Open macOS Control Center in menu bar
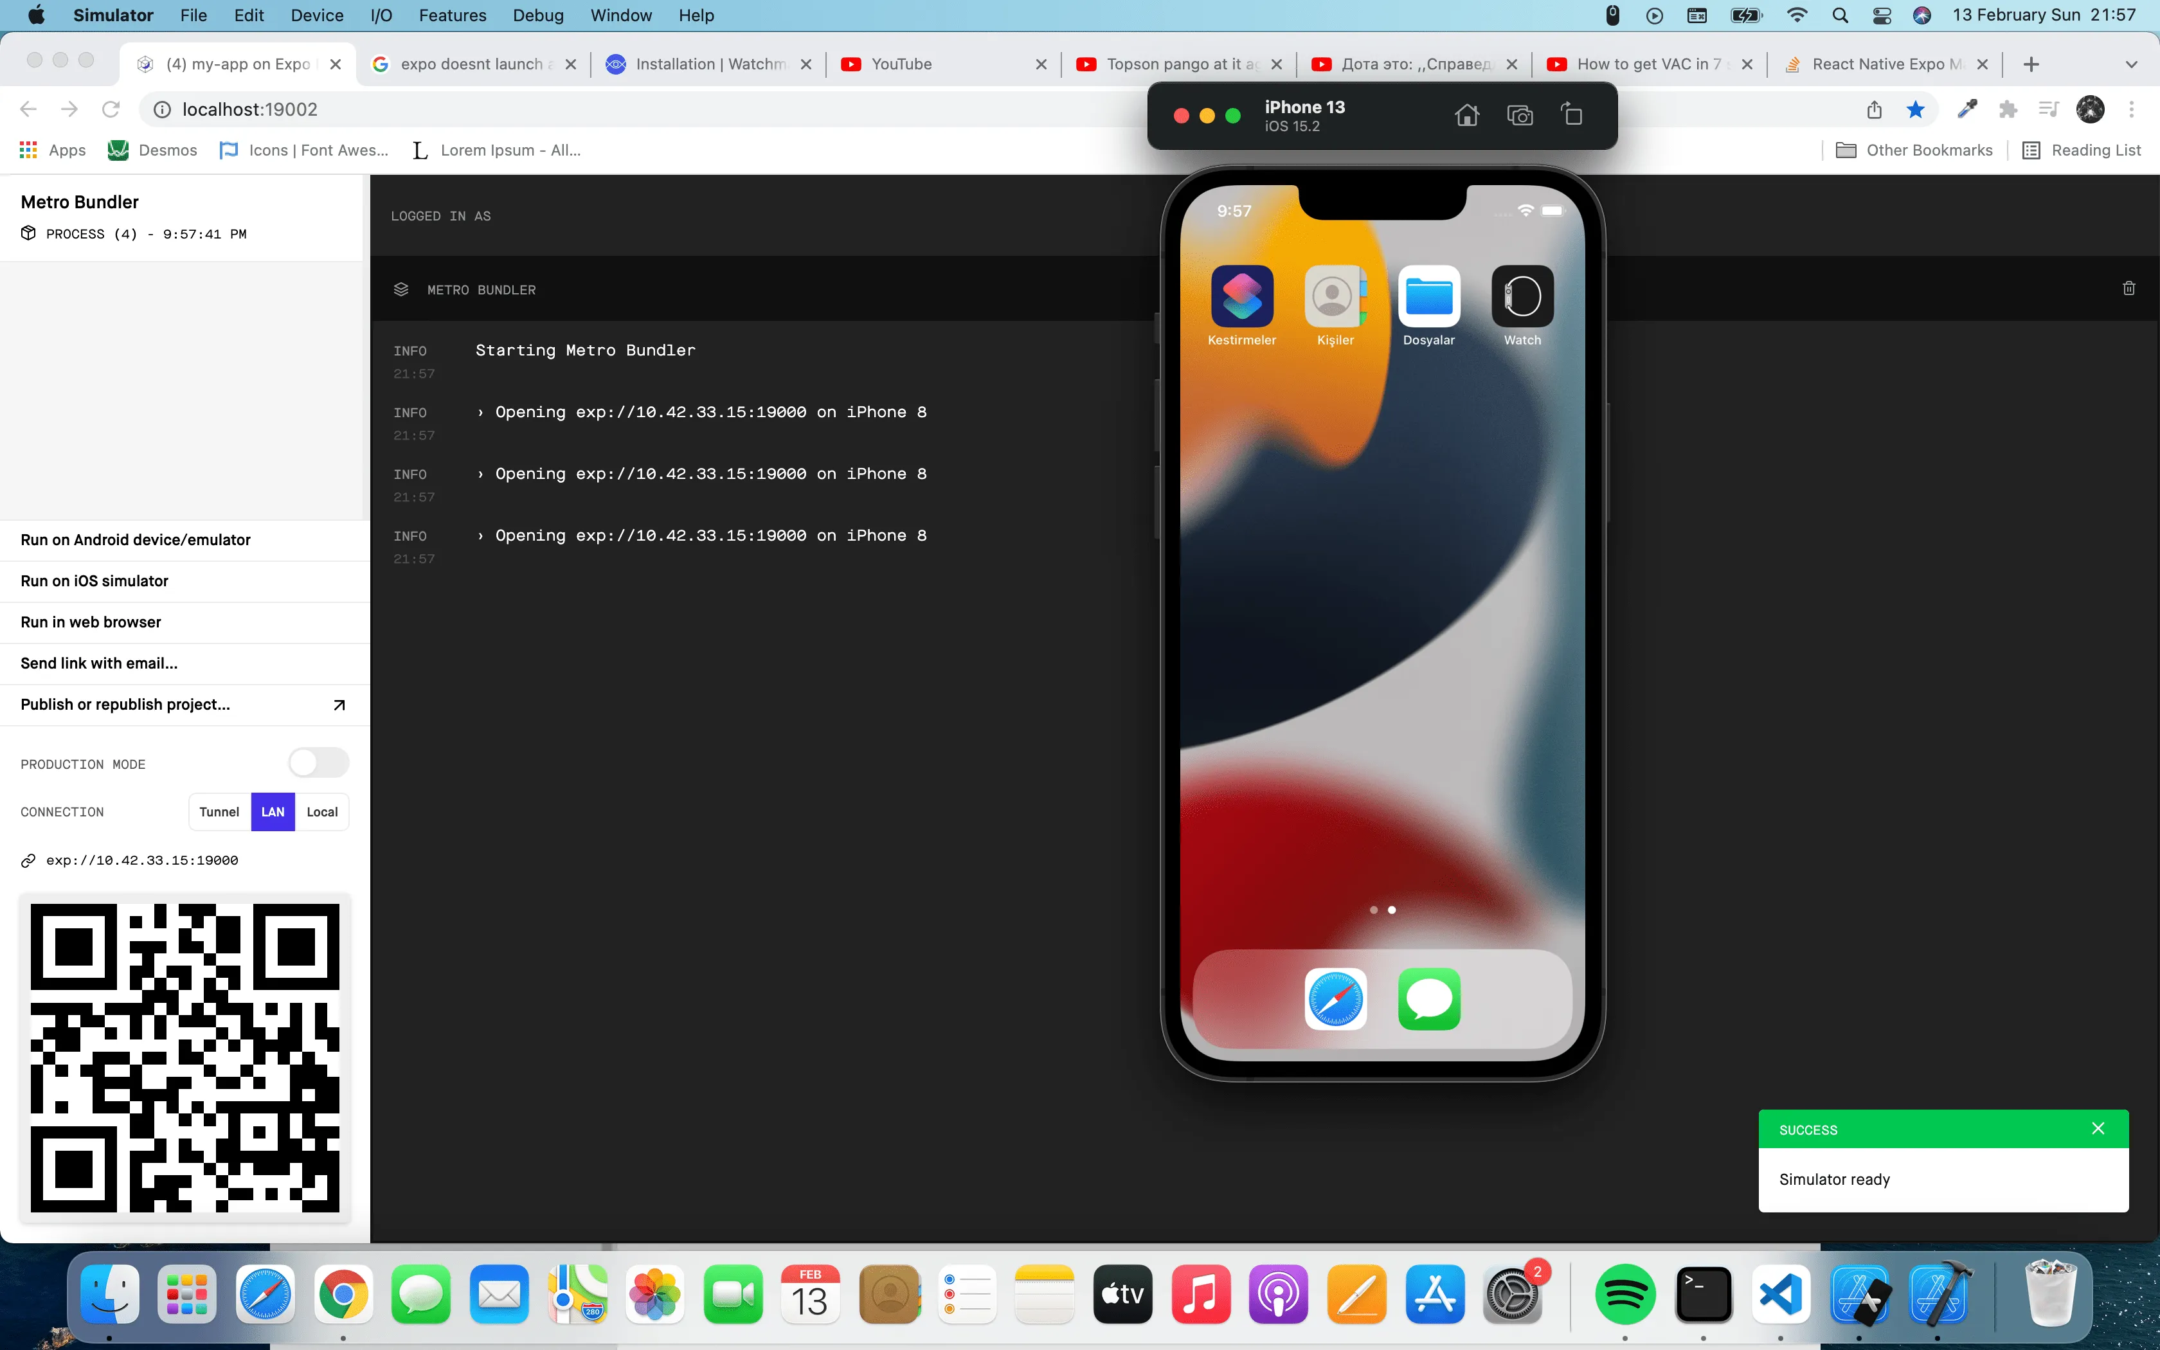This screenshot has width=2160, height=1350. tap(1882, 15)
